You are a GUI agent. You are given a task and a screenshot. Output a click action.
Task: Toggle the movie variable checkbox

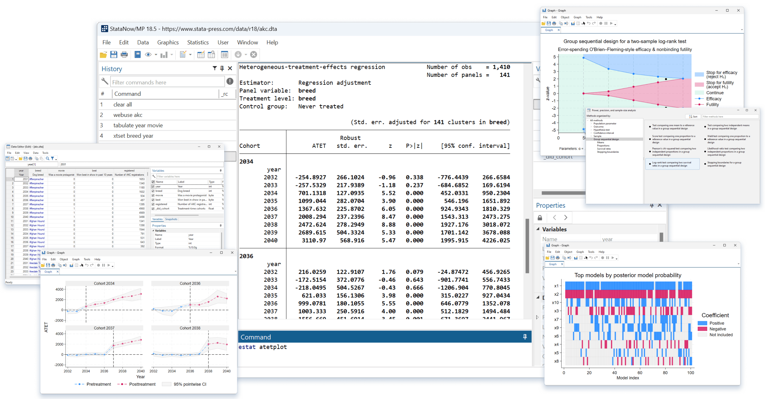tap(153, 195)
